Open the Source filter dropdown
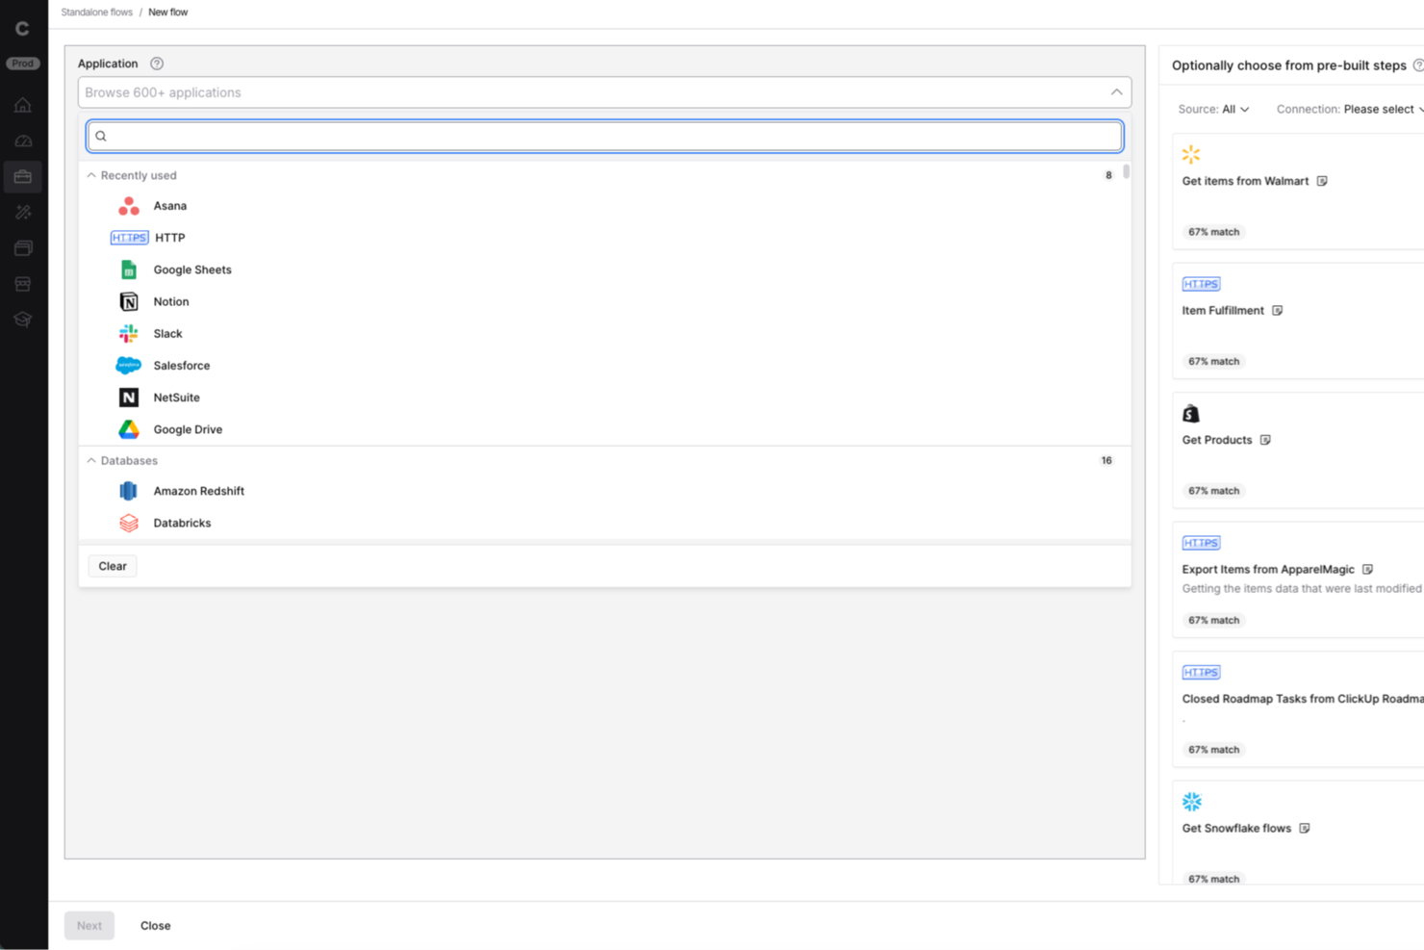1424x950 pixels. 1214,109
